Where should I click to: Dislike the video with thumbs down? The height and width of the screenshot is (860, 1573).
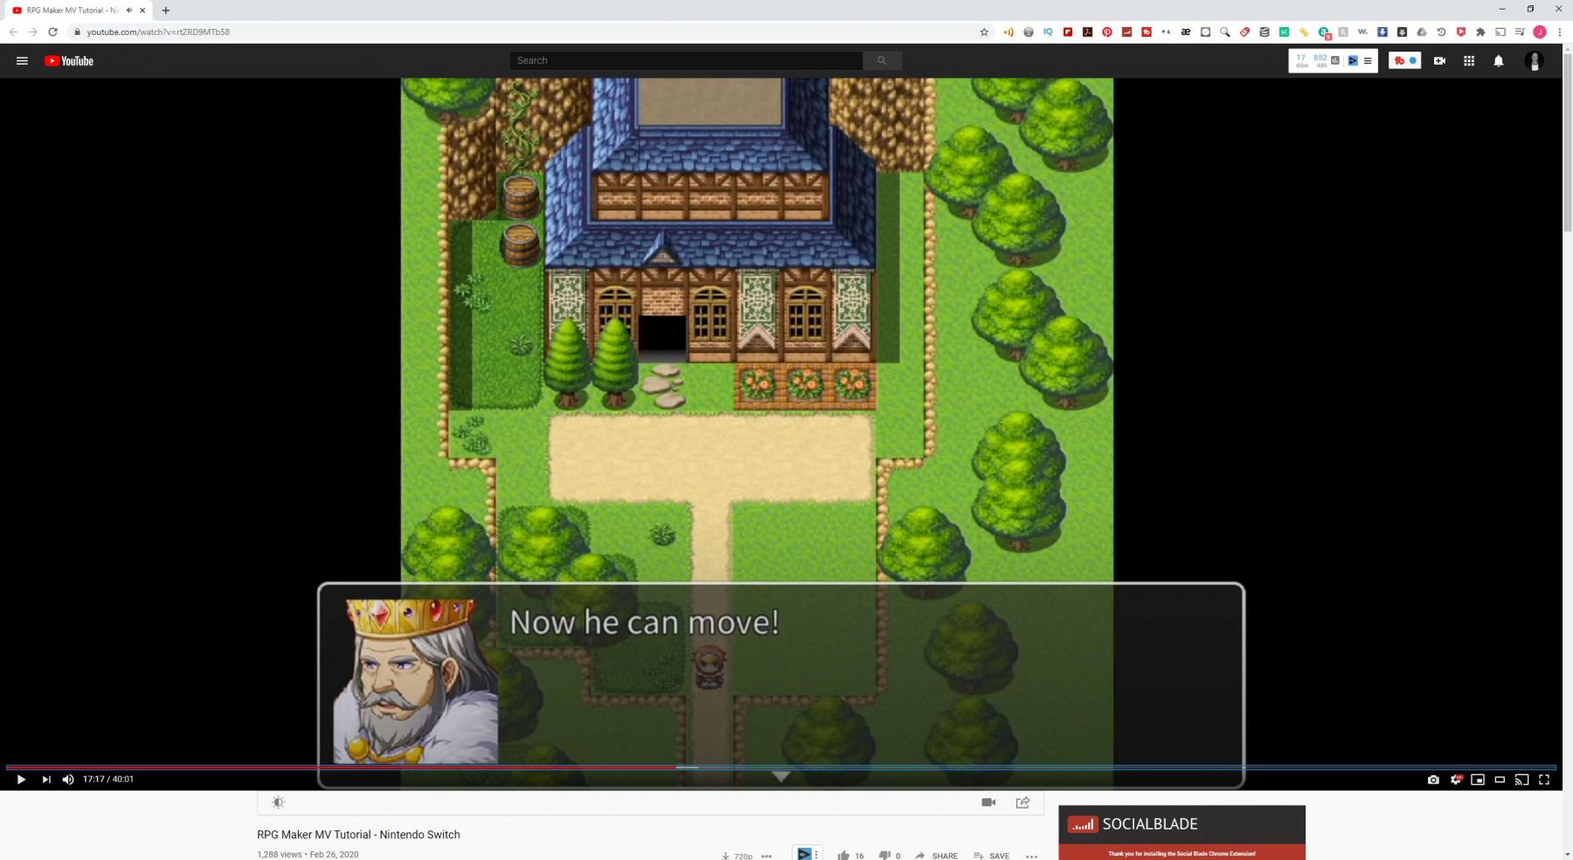(x=884, y=856)
